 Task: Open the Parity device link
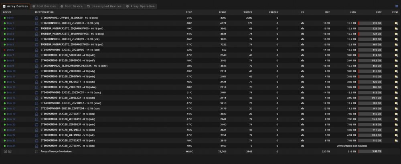[10, 18]
